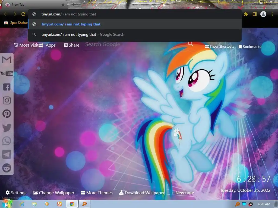The image size is (278, 208).
Task: Open the fourth taskbar app with orange icon
Action: (x=59, y=204)
